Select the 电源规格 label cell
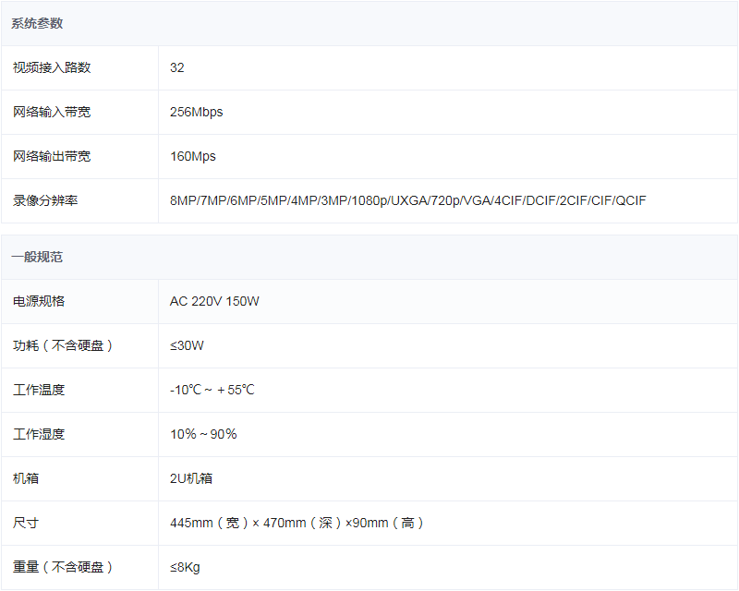Screen dimensions: 739x591 pyautogui.click(x=39, y=301)
